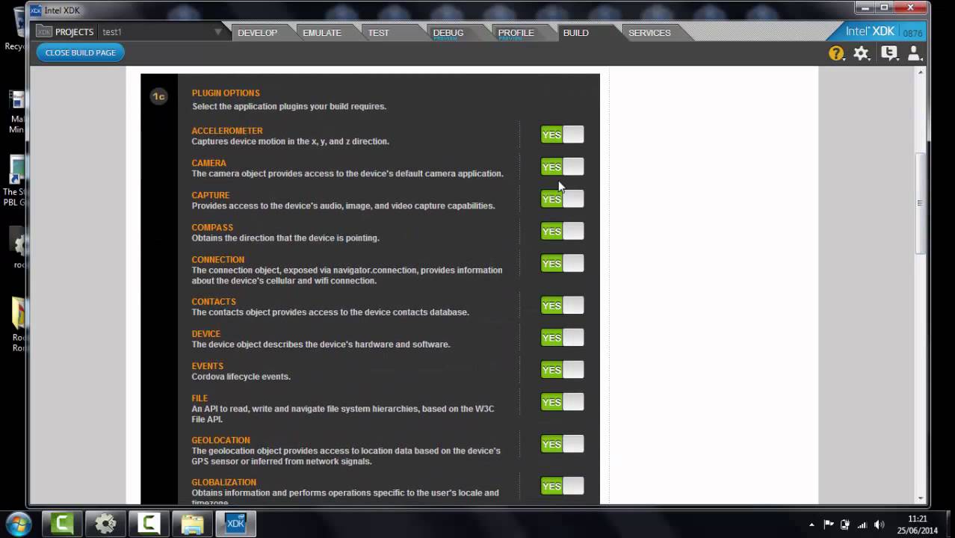Open the gear application in the taskbar
955x538 pixels.
105,524
